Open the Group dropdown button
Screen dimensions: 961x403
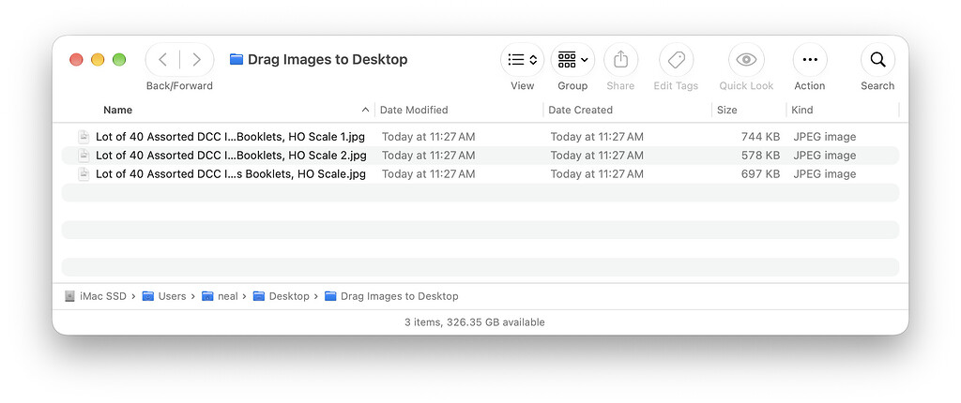click(572, 59)
